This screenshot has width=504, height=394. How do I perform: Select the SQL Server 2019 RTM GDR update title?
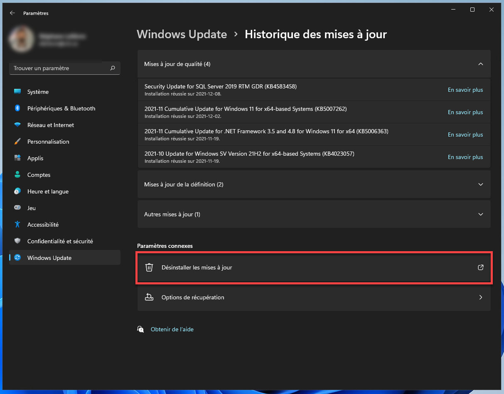(221, 86)
